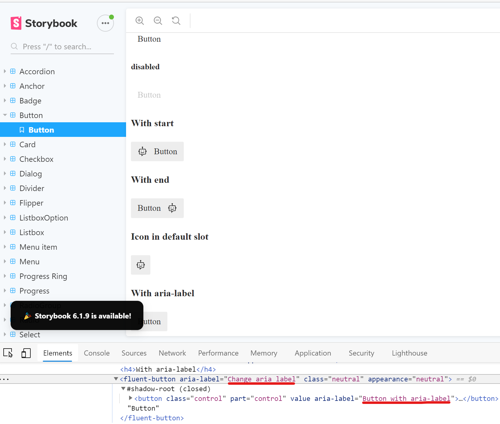
Task: Click the "With start" Button with robot icon
Action: 157,151
